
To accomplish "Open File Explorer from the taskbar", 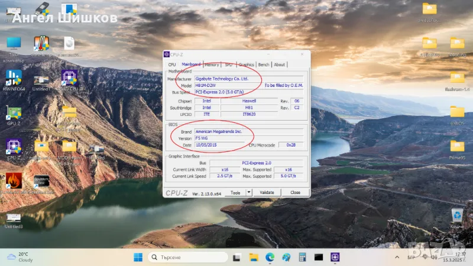I will pyautogui.click(x=254, y=257).
